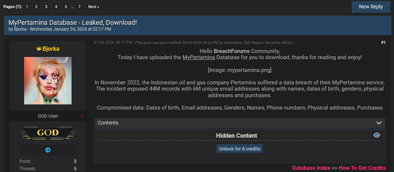Click the Edit Reason: Moved to official text

coord(268,43)
